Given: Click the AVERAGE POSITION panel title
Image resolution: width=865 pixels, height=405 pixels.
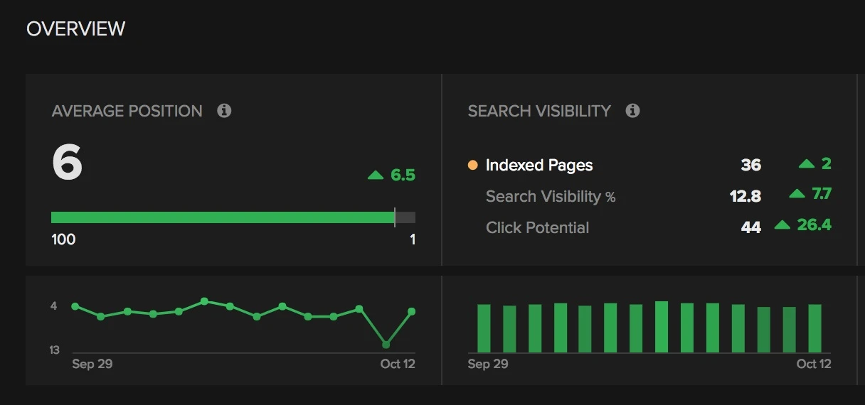Looking at the screenshot, I should pos(127,111).
